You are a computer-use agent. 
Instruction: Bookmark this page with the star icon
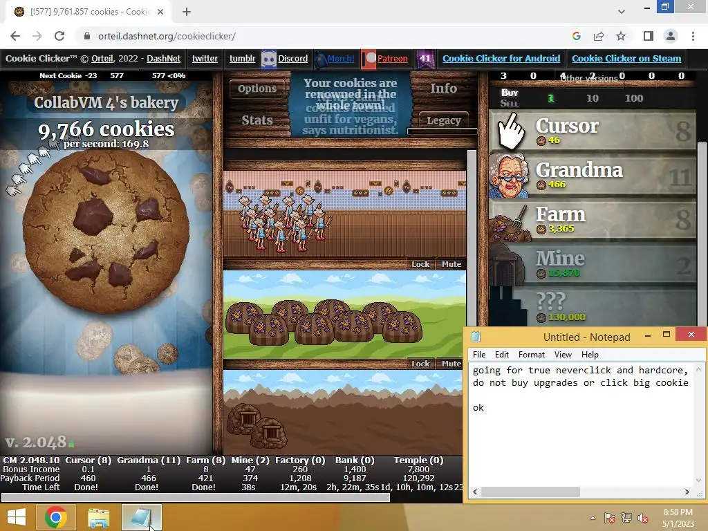pyautogui.click(x=621, y=36)
